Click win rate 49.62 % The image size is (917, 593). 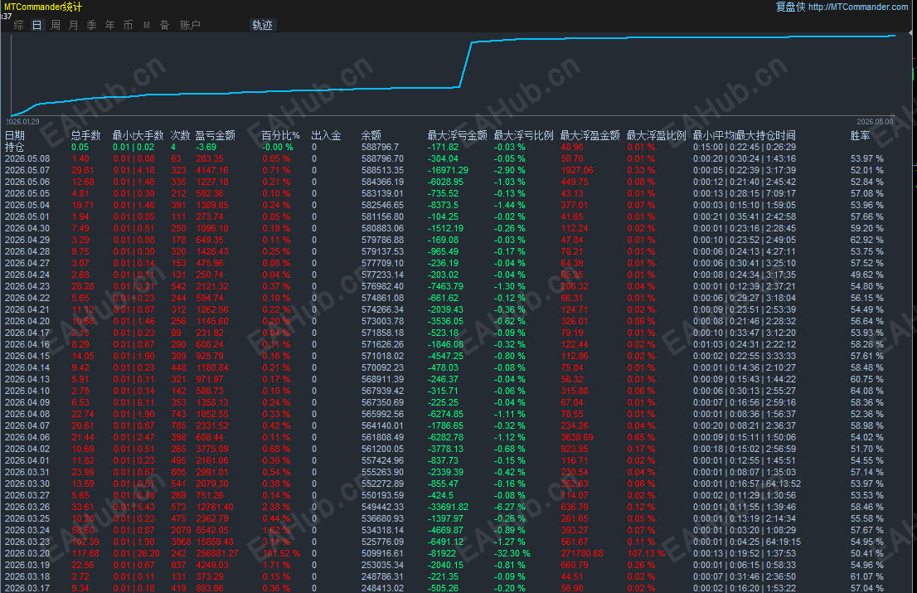[866, 275]
